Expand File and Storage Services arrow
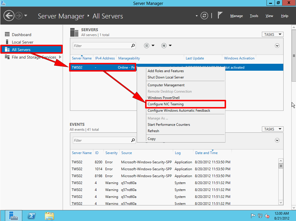Viewport: 296px width, 221px height. pyautogui.click(x=60, y=57)
